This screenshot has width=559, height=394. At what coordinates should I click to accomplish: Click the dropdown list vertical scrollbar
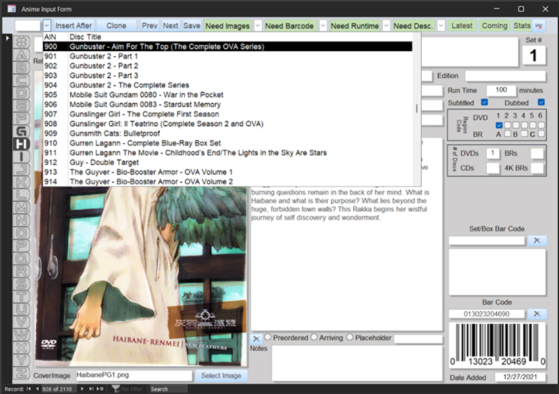tap(416, 109)
